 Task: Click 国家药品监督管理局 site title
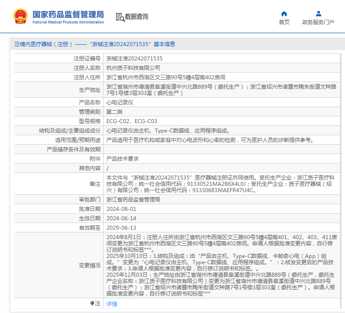(68, 14)
